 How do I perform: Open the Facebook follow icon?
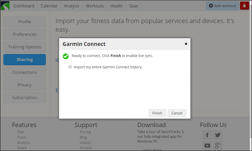point(207,135)
